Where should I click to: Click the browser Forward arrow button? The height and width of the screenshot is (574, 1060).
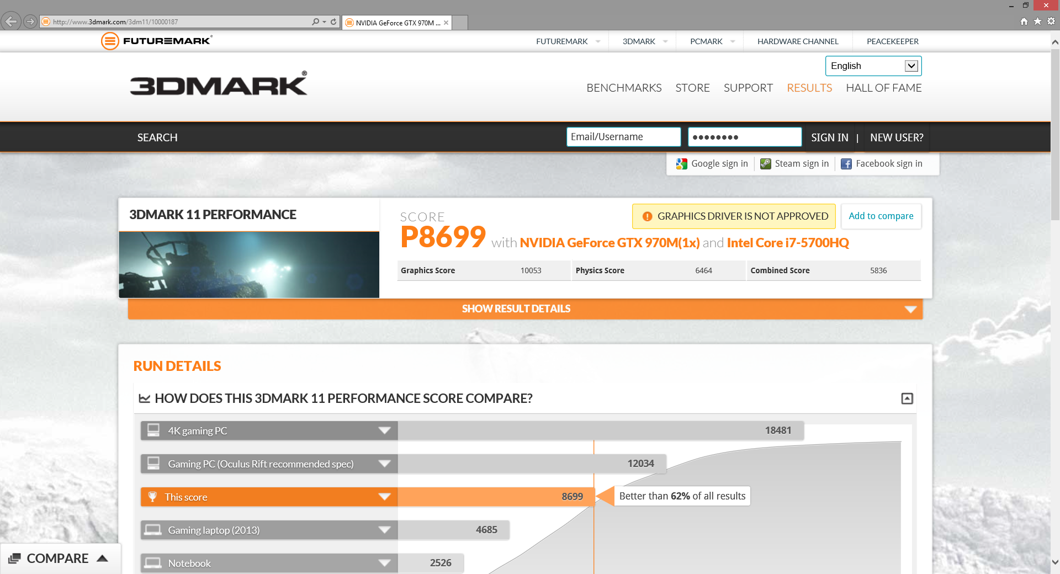click(x=30, y=22)
